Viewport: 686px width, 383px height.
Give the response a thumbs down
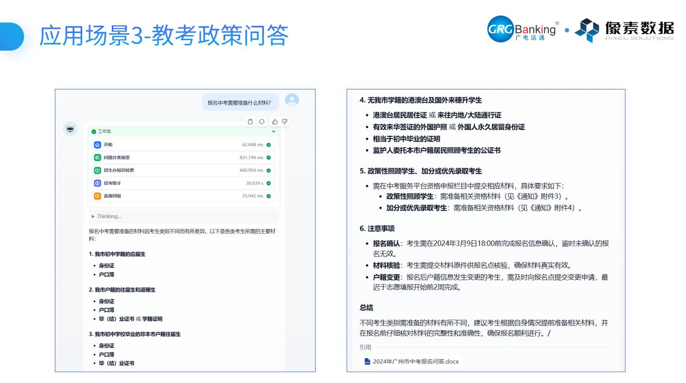284,121
